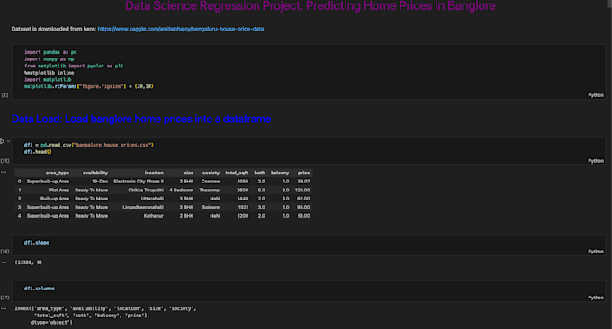Change language mode of df1.columns cell
Screen dimensions: 612x329
pos(596,298)
